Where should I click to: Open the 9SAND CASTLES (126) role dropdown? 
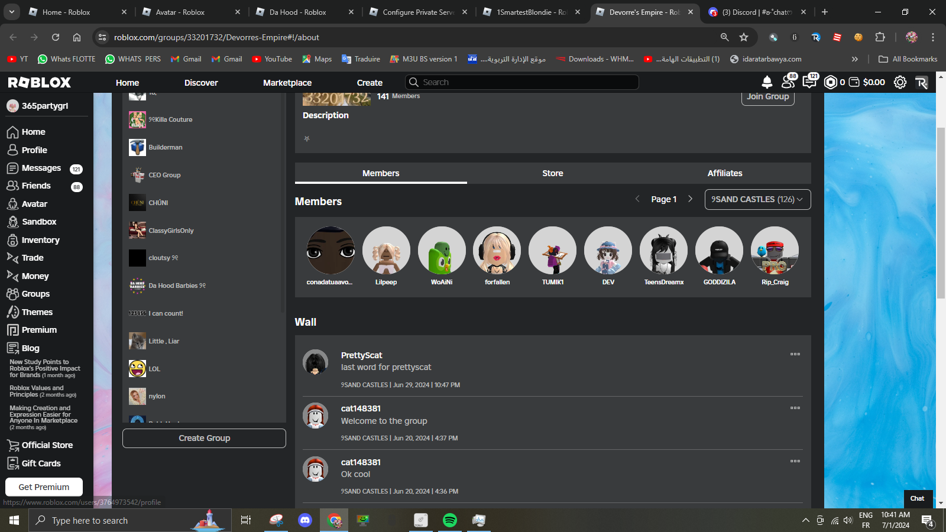(x=757, y=199)
